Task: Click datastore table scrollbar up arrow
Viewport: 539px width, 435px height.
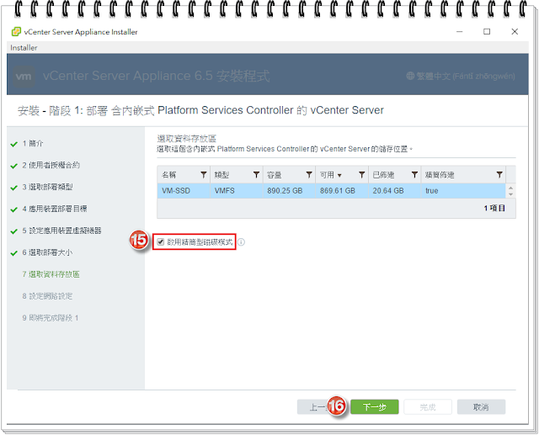Action: pos(511,188)
